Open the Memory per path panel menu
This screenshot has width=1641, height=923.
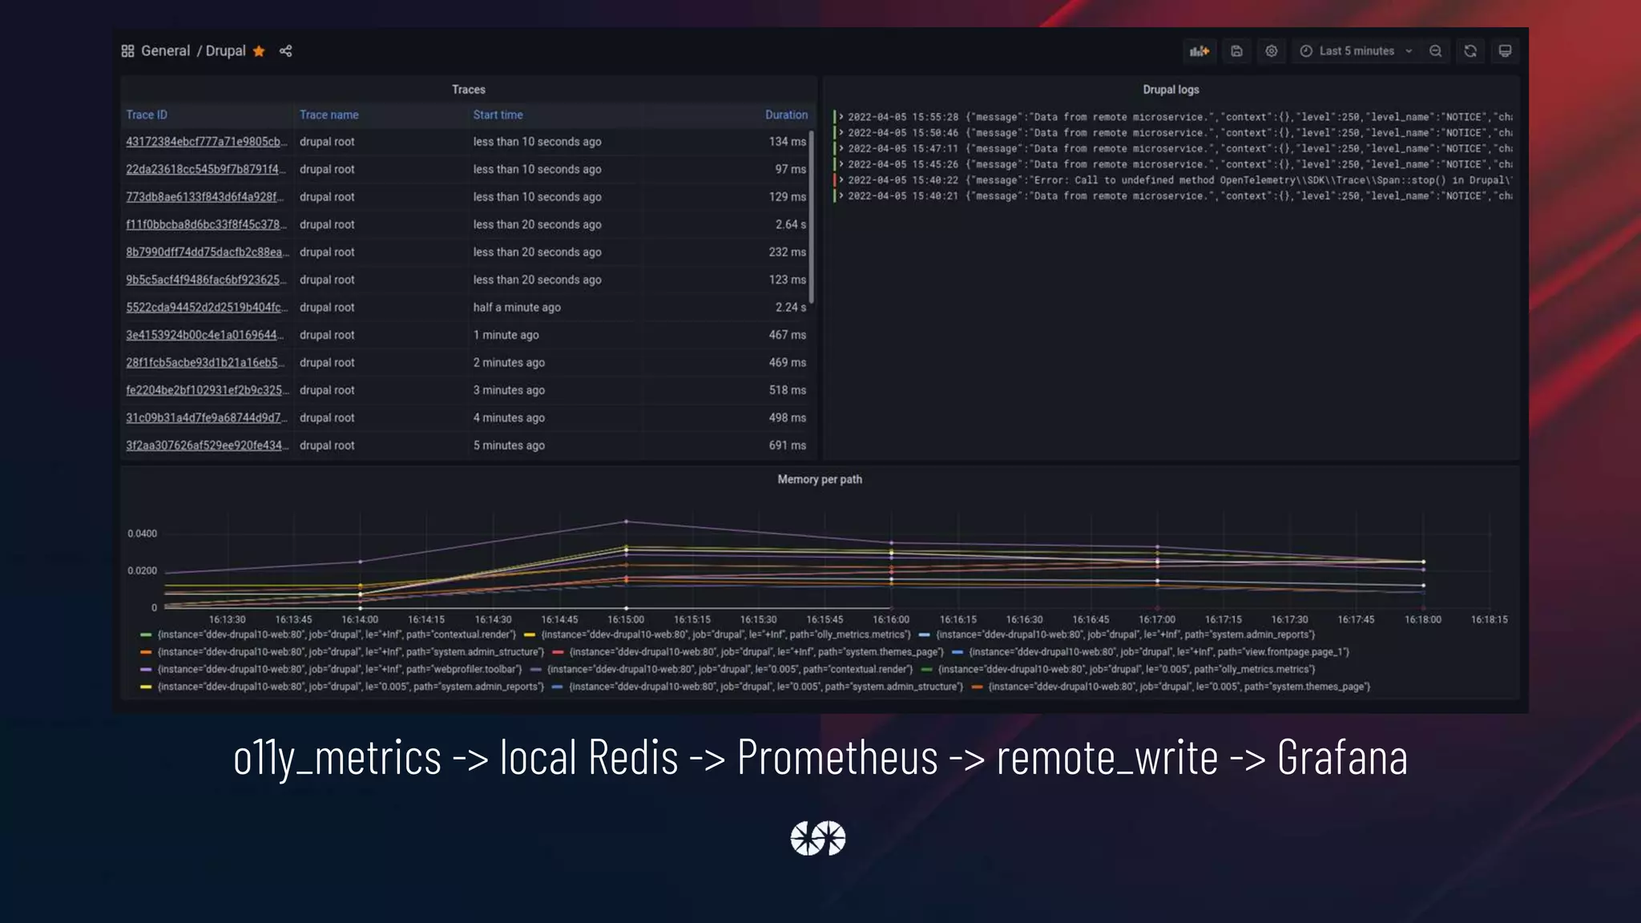[x=820, y=479]
